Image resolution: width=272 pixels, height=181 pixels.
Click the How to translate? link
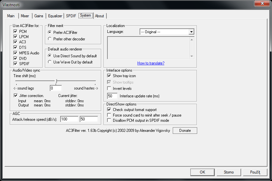(x=151, y=63)
